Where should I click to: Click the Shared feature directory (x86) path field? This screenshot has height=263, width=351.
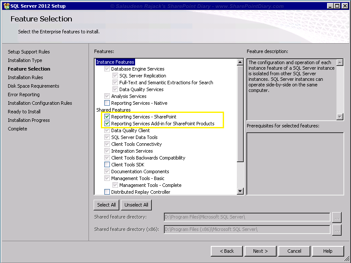(247, 229)
